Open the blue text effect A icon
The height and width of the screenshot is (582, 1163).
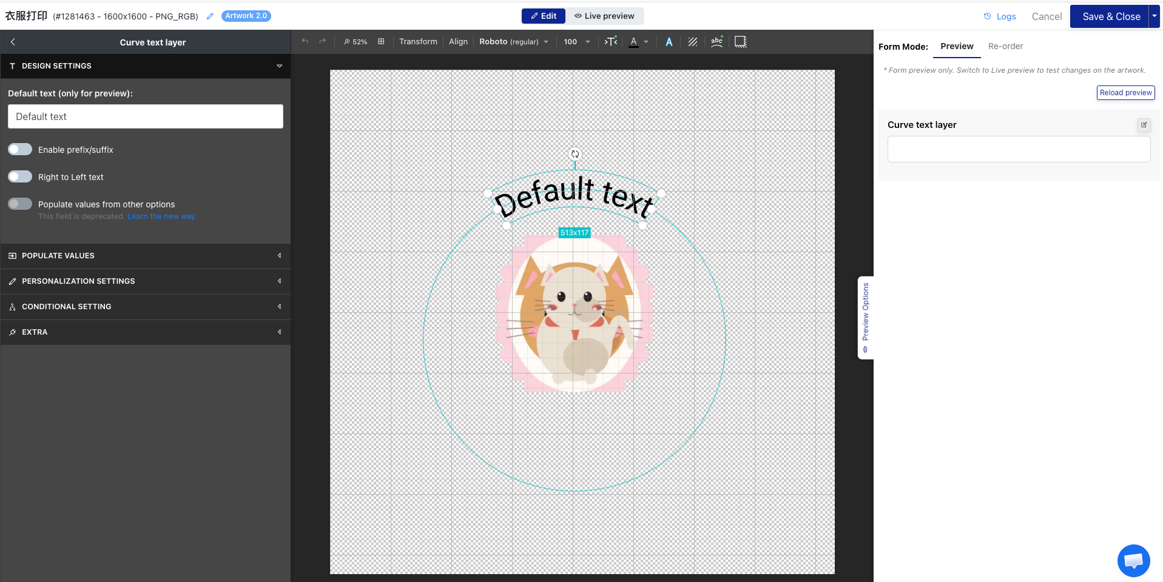(669, 42)
